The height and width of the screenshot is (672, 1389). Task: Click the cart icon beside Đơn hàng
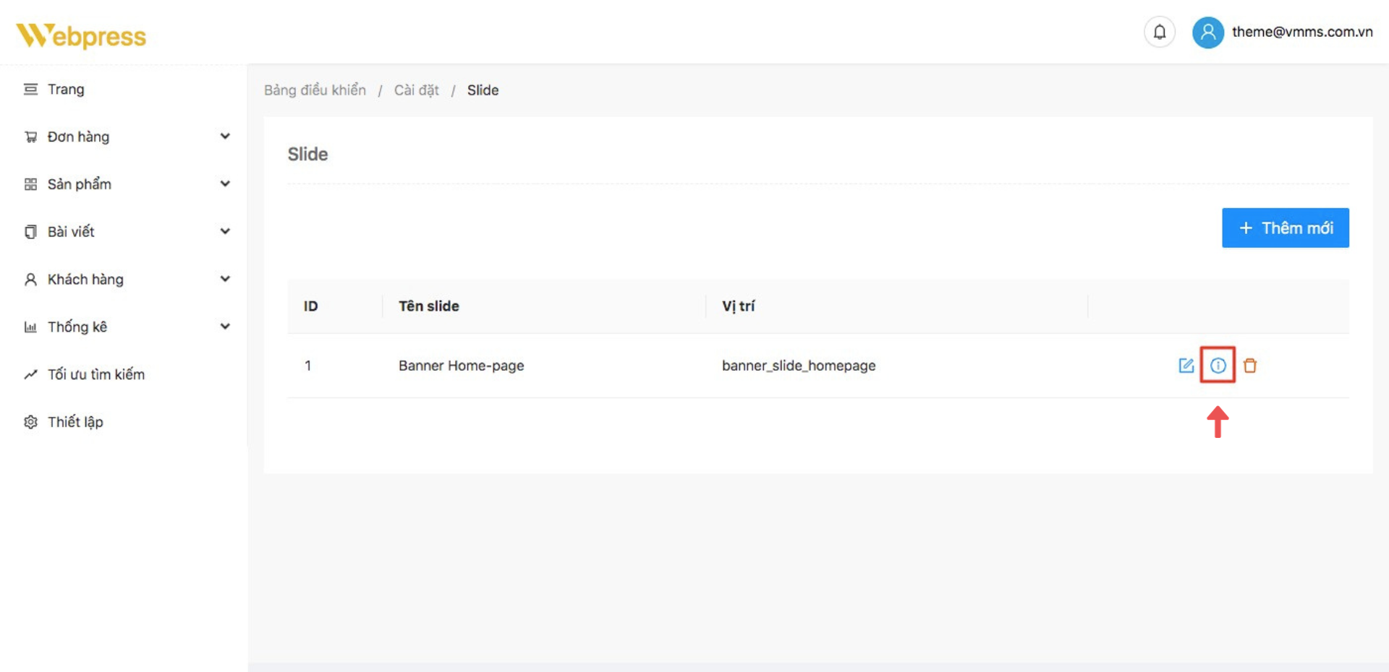pyautogui.click(x=30, y=137)
